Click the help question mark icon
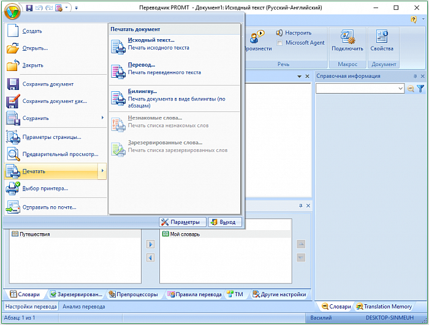Screen dimensions: 429x325 click(x=414, y=20)
